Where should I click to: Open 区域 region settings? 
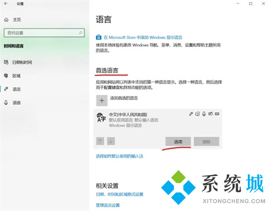click(16, 76)
